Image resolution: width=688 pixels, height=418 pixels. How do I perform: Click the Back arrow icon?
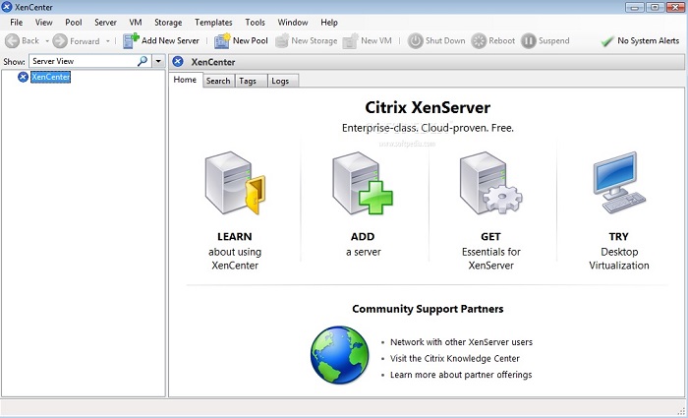(x=12, y=41)
